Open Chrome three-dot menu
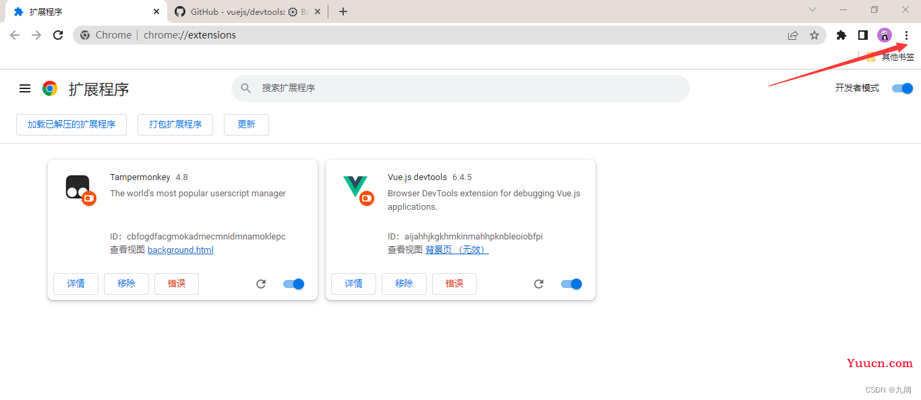This screenshot has height=400, width=921. pos(906,35)
